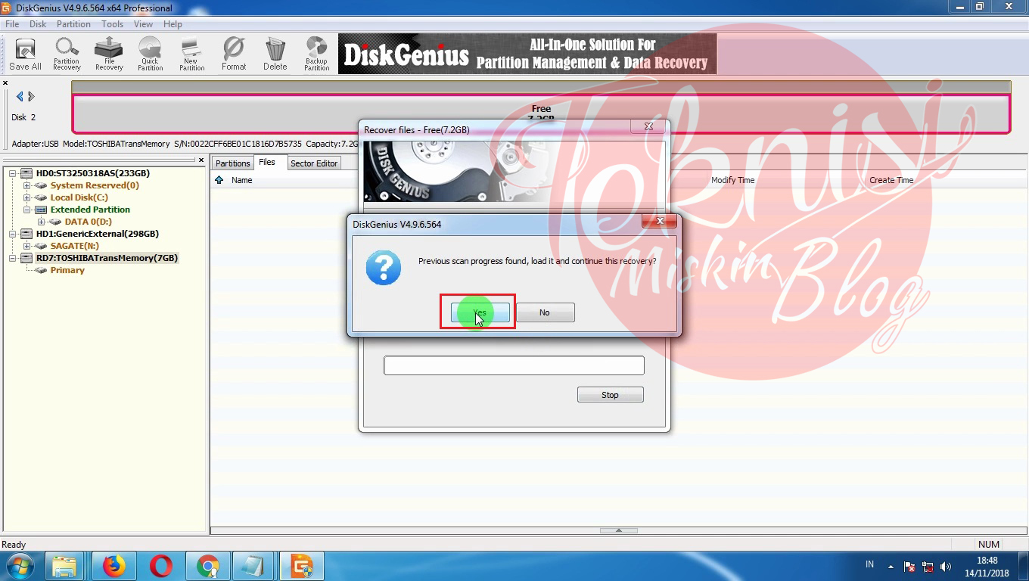The width and height of the screenshot is (1029, 581).
Task: Click the volume icon in system tray
Action: [945, 567]
